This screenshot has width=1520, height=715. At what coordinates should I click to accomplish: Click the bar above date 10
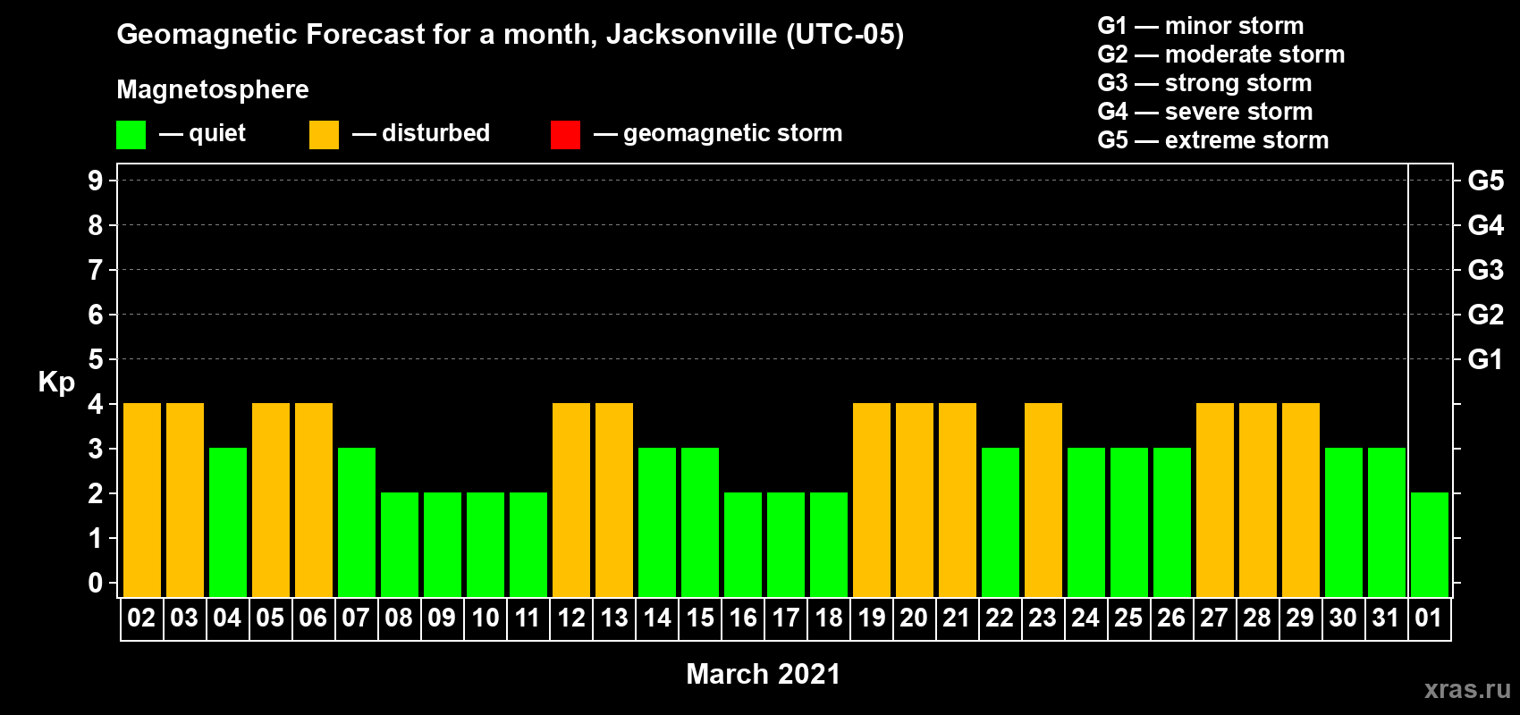click(486, 545)
